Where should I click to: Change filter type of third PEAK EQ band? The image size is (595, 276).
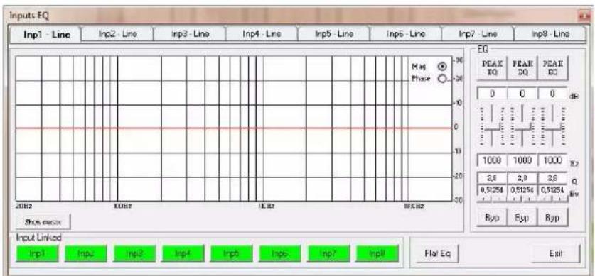tap(552, 68)
